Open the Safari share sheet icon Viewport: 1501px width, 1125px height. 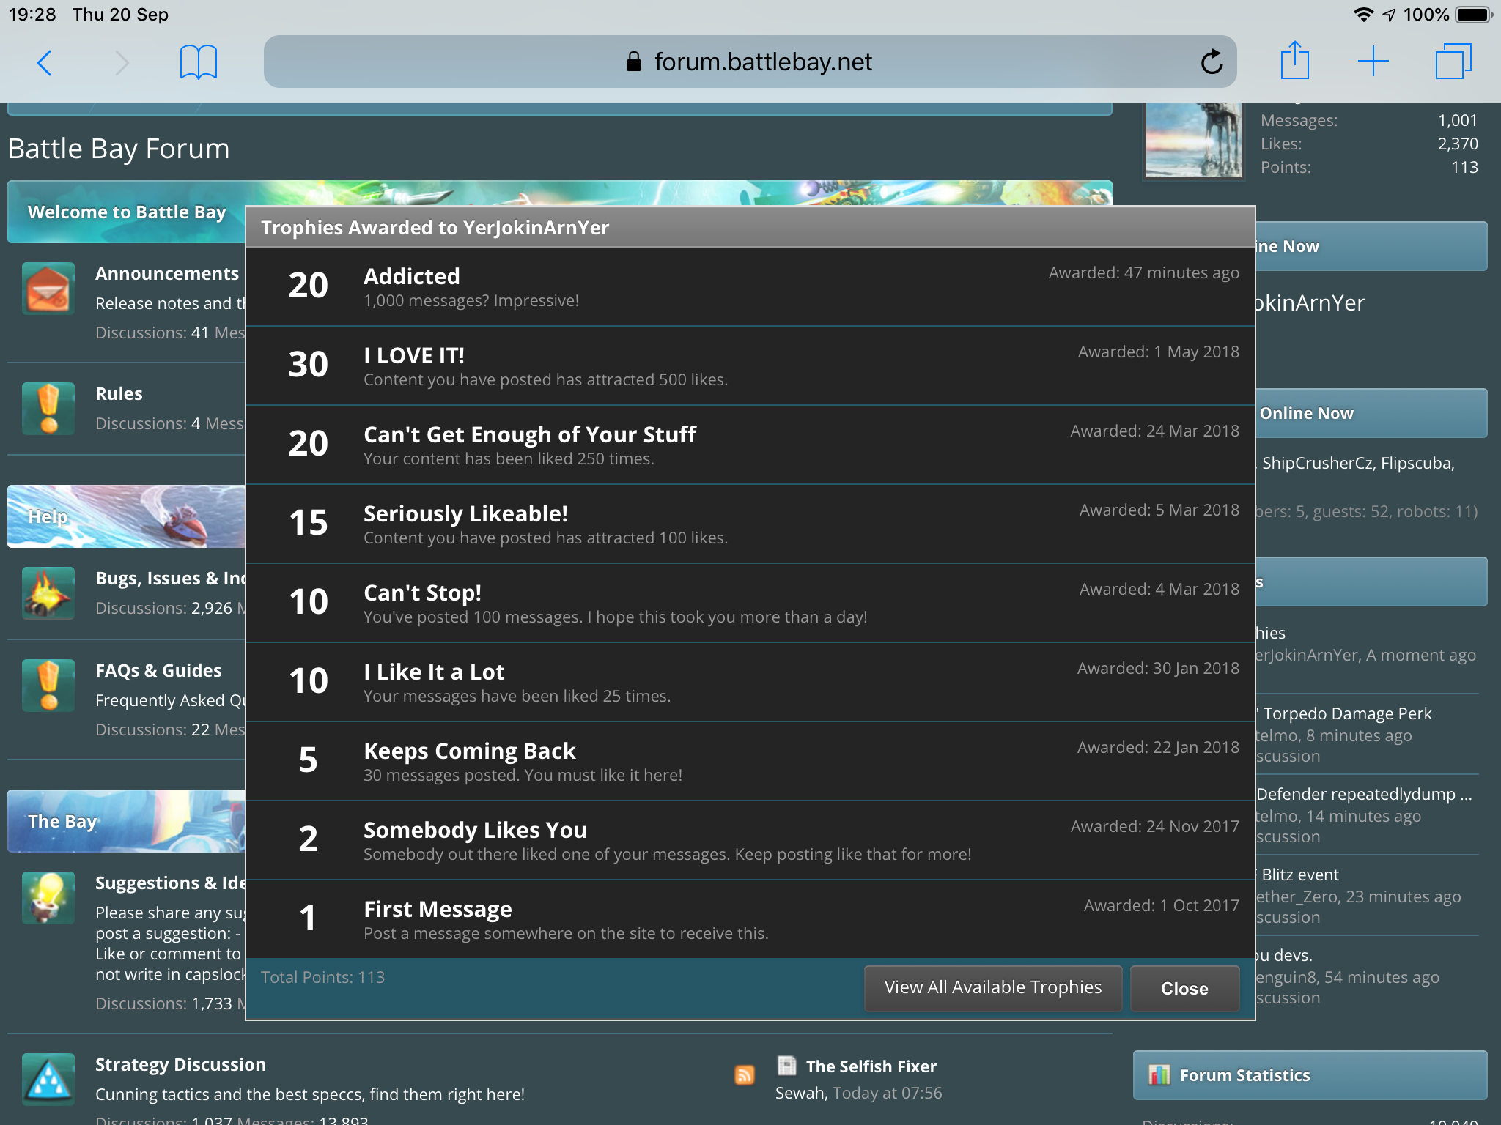pos(1294,61)
